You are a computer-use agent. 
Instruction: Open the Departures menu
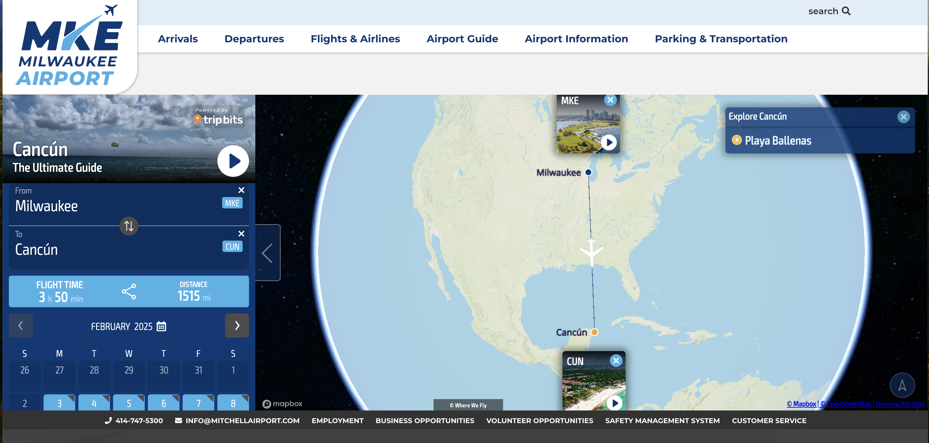click(254, 39)
